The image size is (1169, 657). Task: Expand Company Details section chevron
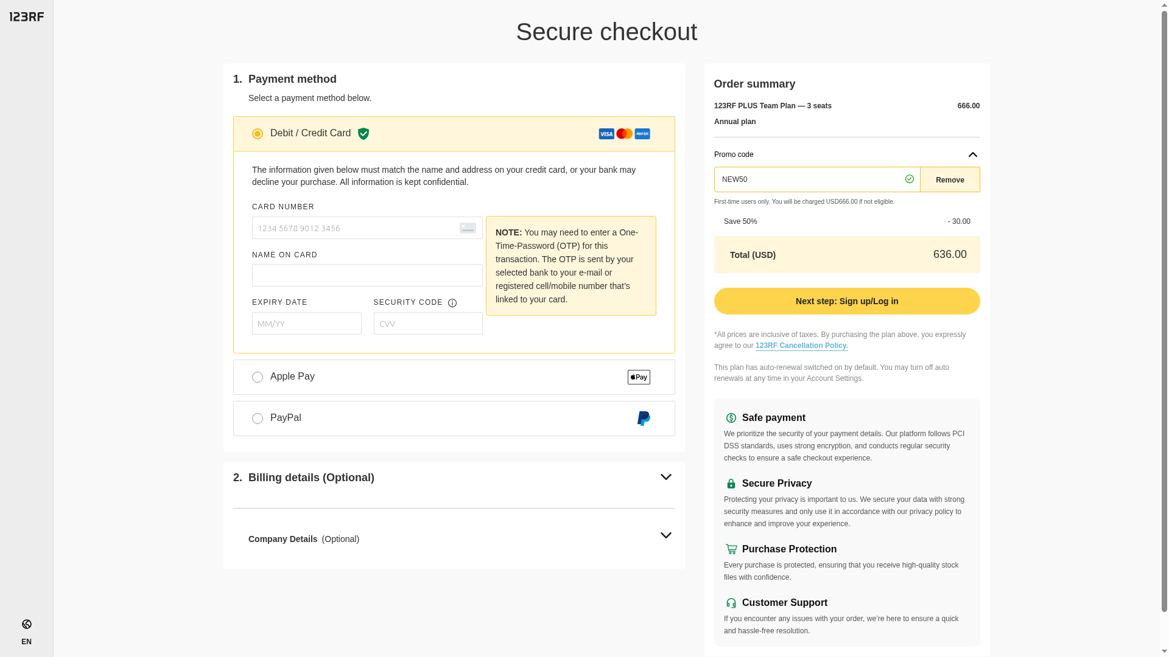pos(666,536)
